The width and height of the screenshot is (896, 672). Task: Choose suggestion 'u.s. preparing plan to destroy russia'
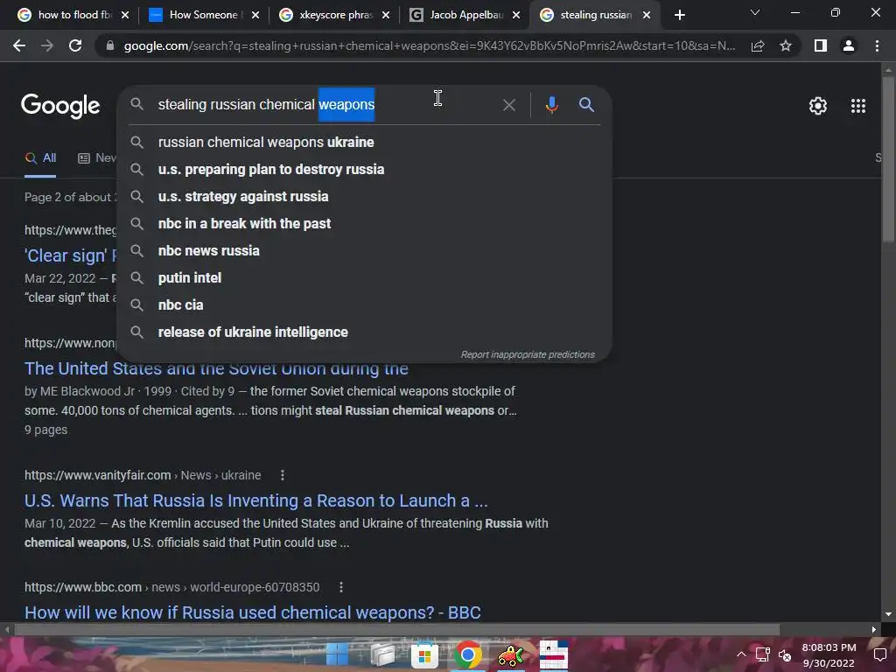pos(364,170)
